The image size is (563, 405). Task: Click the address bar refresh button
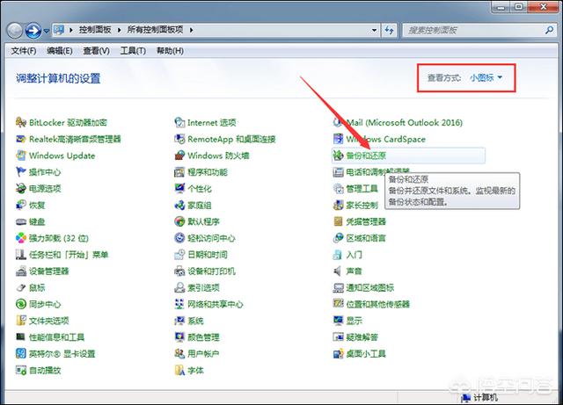[x=389, y=30]
